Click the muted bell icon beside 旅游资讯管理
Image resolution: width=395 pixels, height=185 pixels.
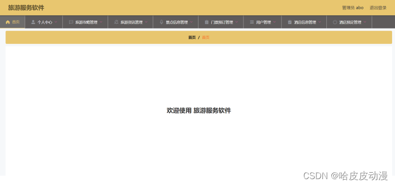(x=116, y=22)
